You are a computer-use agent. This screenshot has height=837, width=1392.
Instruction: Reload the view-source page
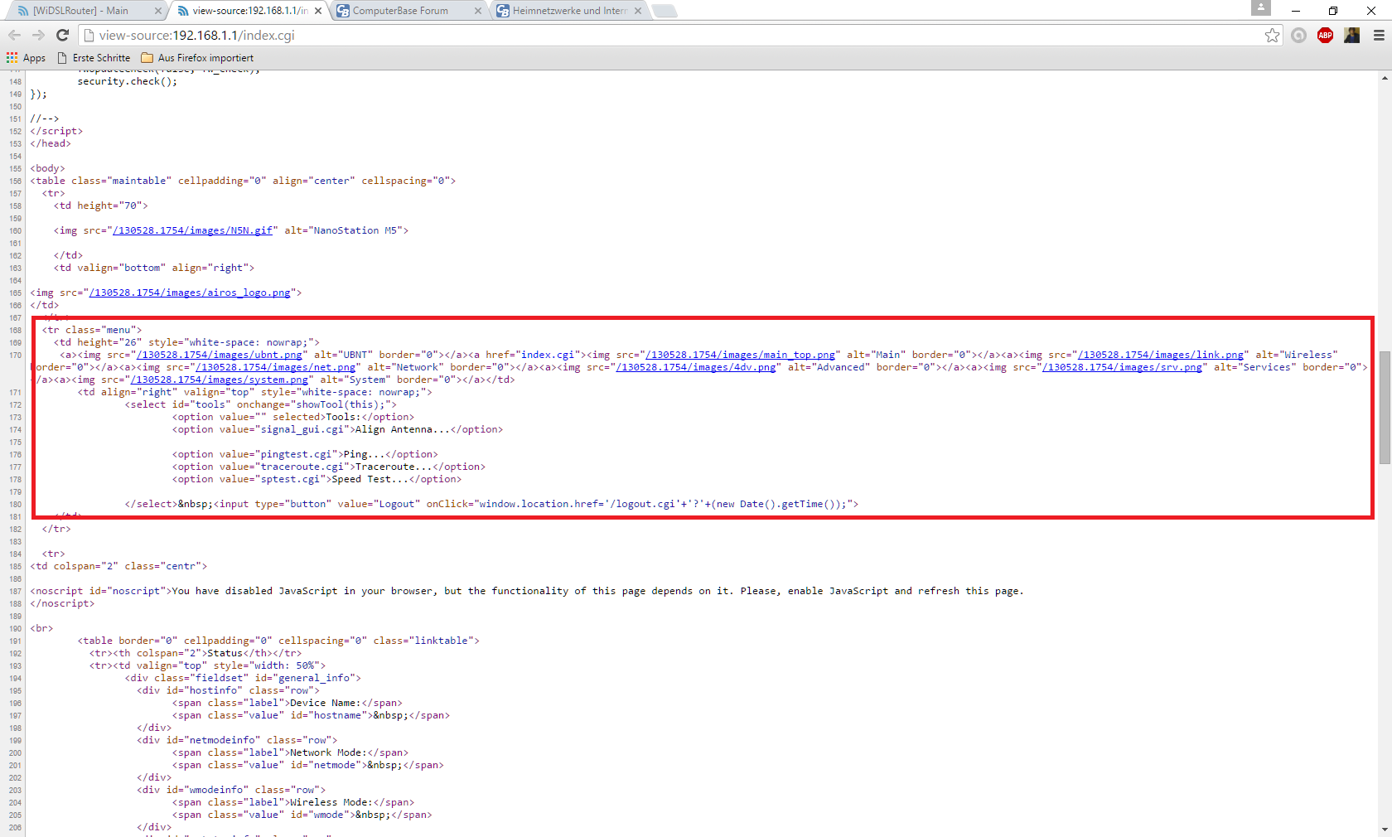tap(62, 35)
